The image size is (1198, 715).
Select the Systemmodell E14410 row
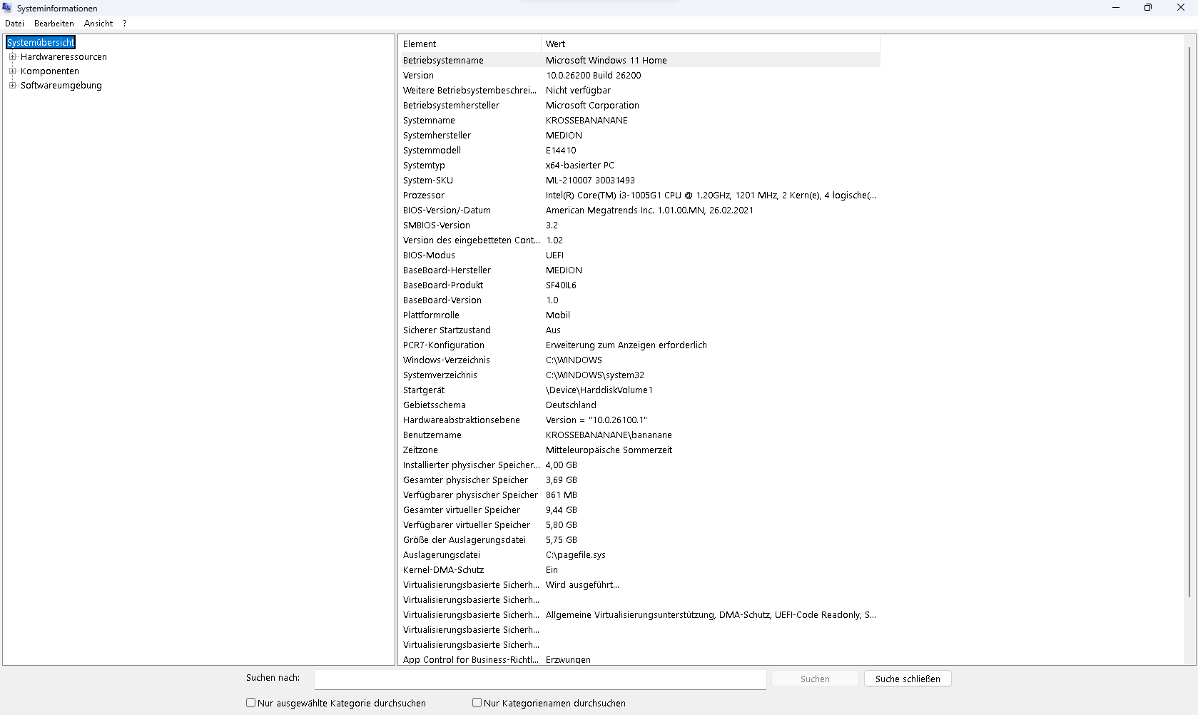tap(639, 151)
